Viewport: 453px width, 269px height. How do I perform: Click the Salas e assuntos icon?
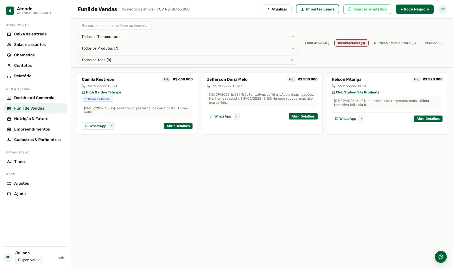(x=9, y=45)
